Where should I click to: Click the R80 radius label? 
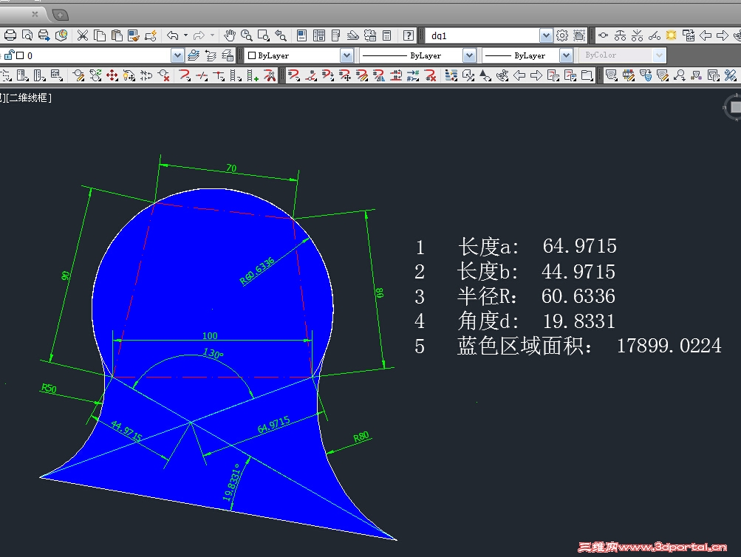tap(361, 437)
